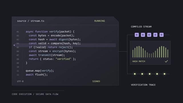
Task: Click the 'source / stream.ts' file title
Action: pyautogui.click(x=31, y=21)
